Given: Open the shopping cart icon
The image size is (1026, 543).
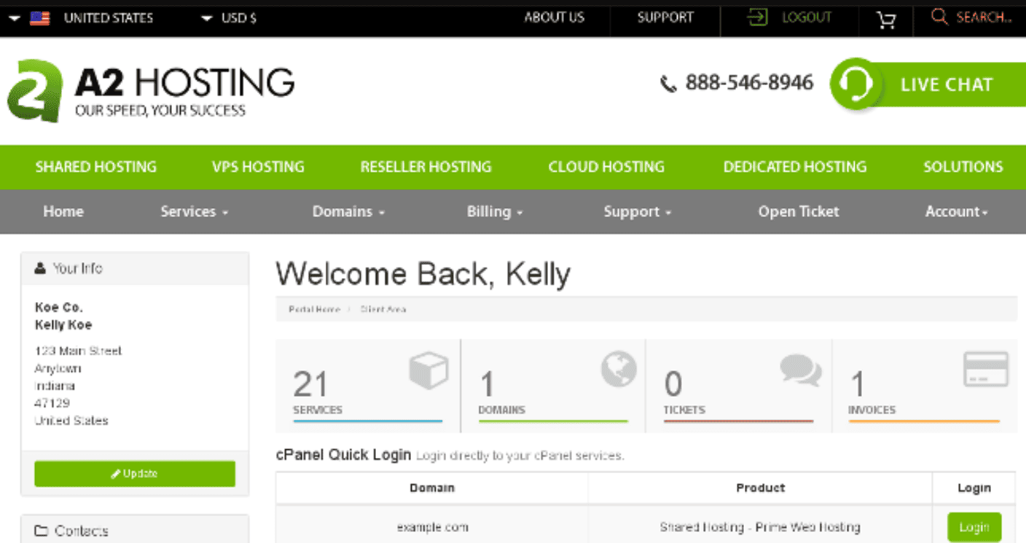Looking at the screenshot, I should (886, 18).
